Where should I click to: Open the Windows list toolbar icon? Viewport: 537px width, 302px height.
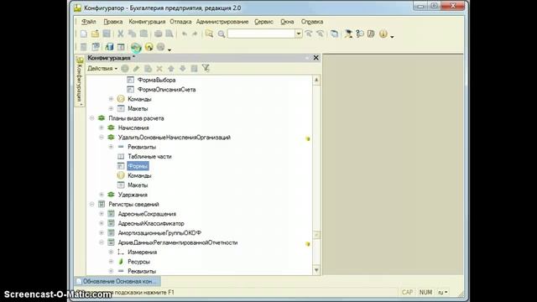coord(334,34)
